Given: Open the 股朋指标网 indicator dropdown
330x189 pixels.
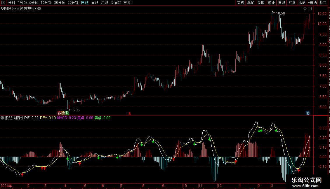Looking at the screenshot, I should click(x=2, y=118).
